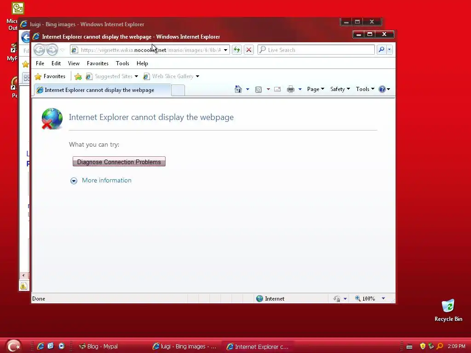Select the 'Internet Explorer cannot display the webpage' tab
This screenshot has width=471, height=353.
(x=103, y=90)
